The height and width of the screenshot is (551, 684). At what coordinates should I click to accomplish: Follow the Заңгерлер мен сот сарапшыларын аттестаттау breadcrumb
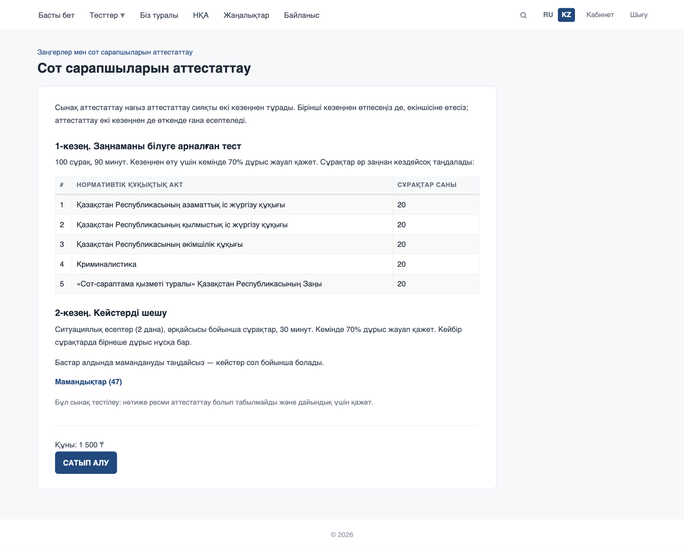click(115, 52)
